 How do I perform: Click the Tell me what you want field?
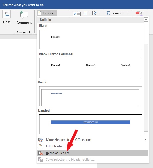pyautogui.click(x=23, y=5)
